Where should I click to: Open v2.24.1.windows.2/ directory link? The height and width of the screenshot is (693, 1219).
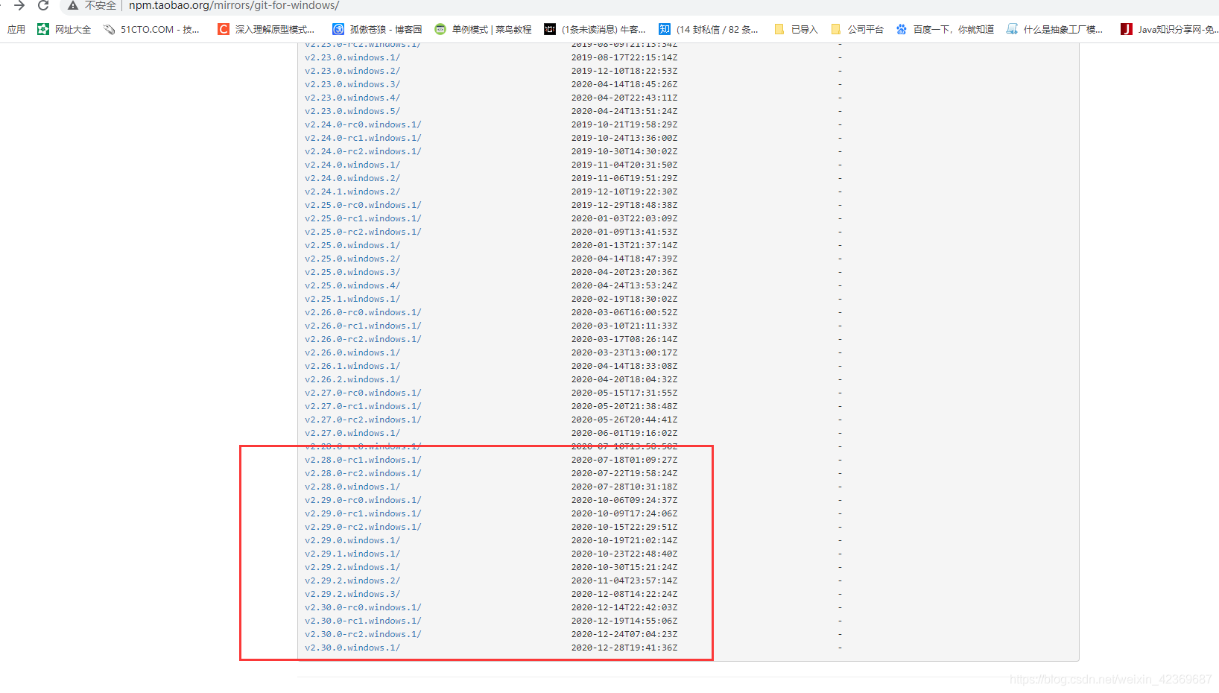coord(352,192)
